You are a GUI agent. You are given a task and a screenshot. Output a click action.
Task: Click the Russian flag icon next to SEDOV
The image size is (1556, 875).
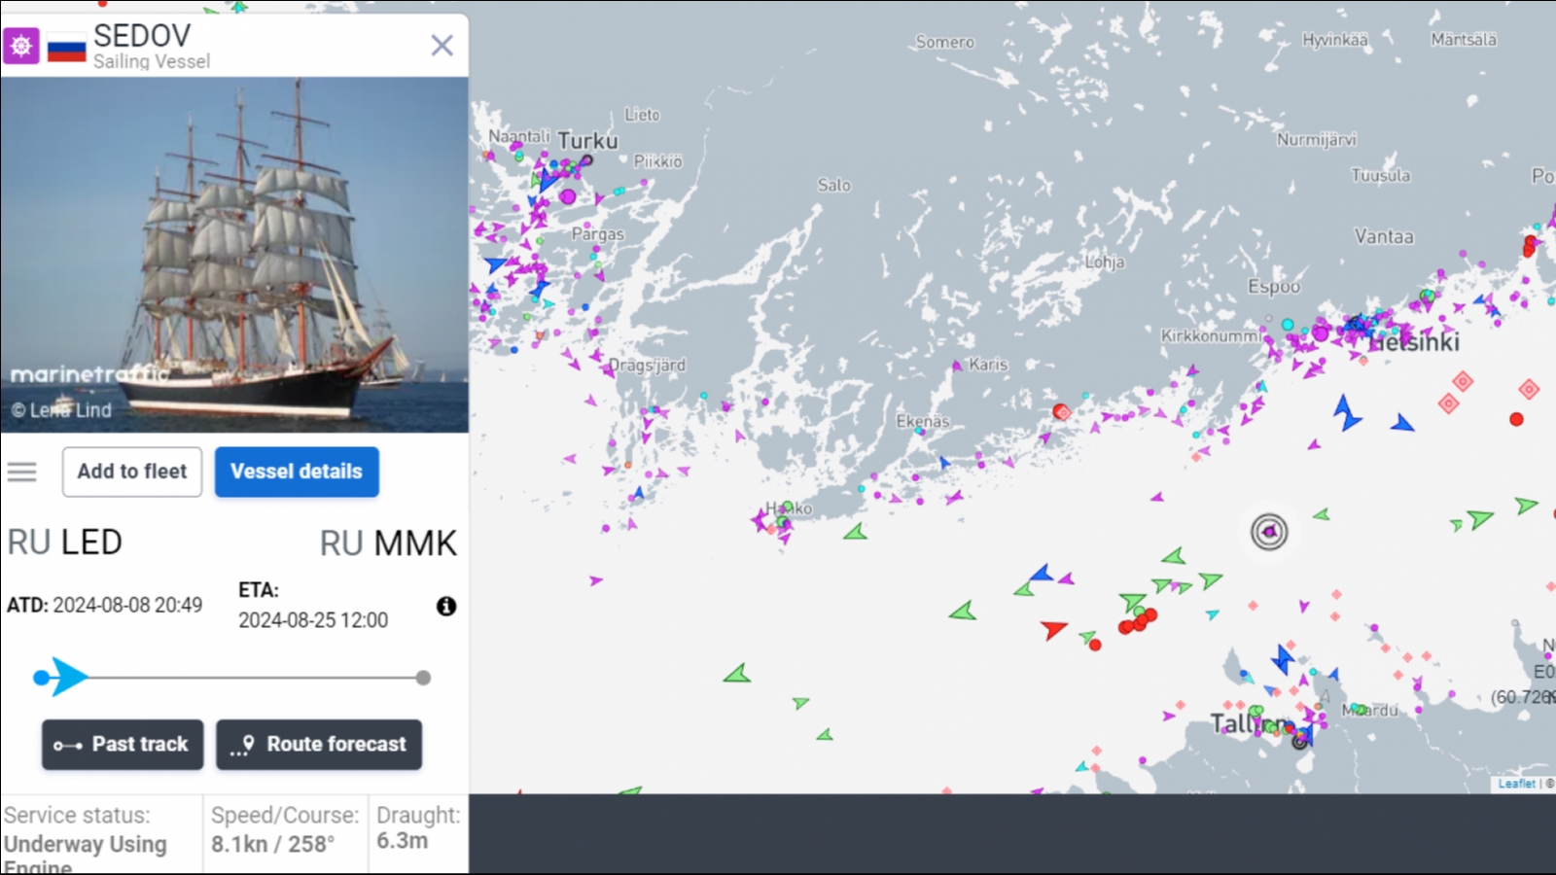tap(66, 46)
